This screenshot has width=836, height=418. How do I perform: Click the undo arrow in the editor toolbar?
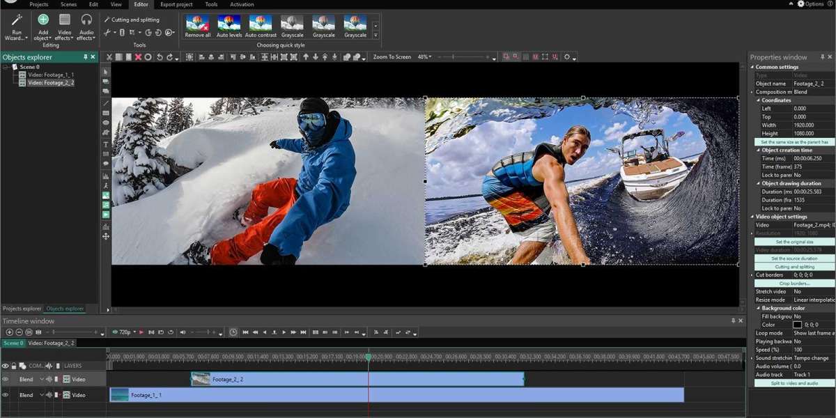pyautogui.click(x=160, y=57)
